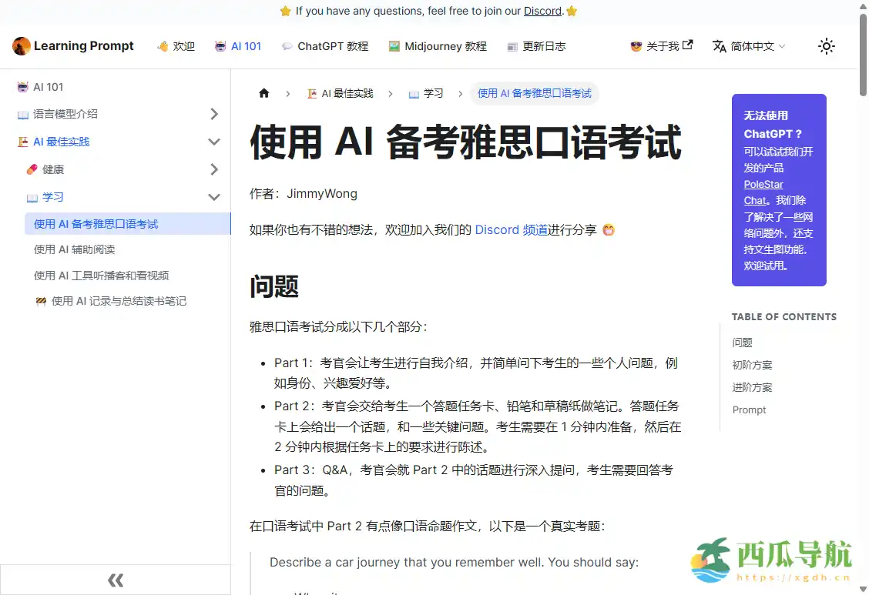
Task: Click the Learning Prompt logo icon
Action: pyautogui.click(x=21, y=45)
